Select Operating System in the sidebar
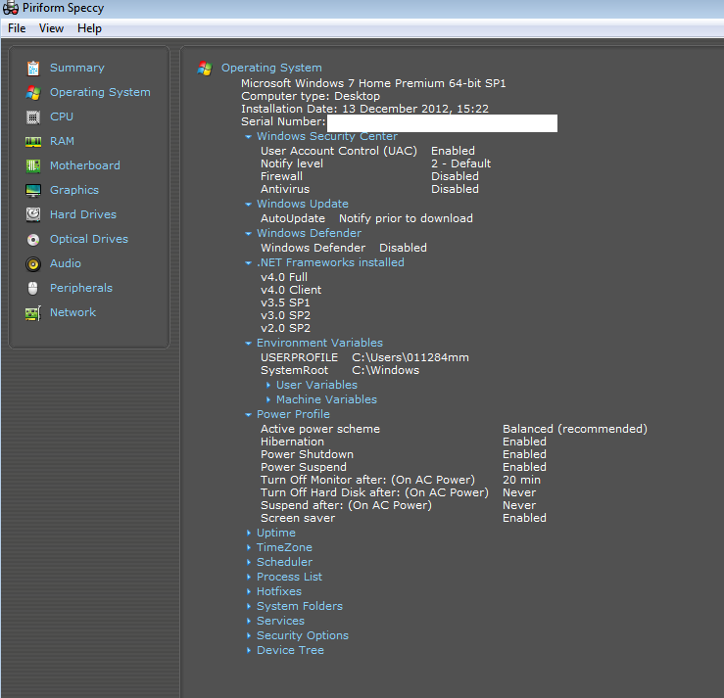Screen dimensions: 724x698 100,92
